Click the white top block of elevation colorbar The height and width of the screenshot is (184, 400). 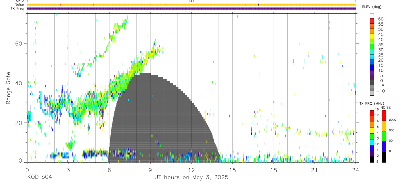pos(372,16)
